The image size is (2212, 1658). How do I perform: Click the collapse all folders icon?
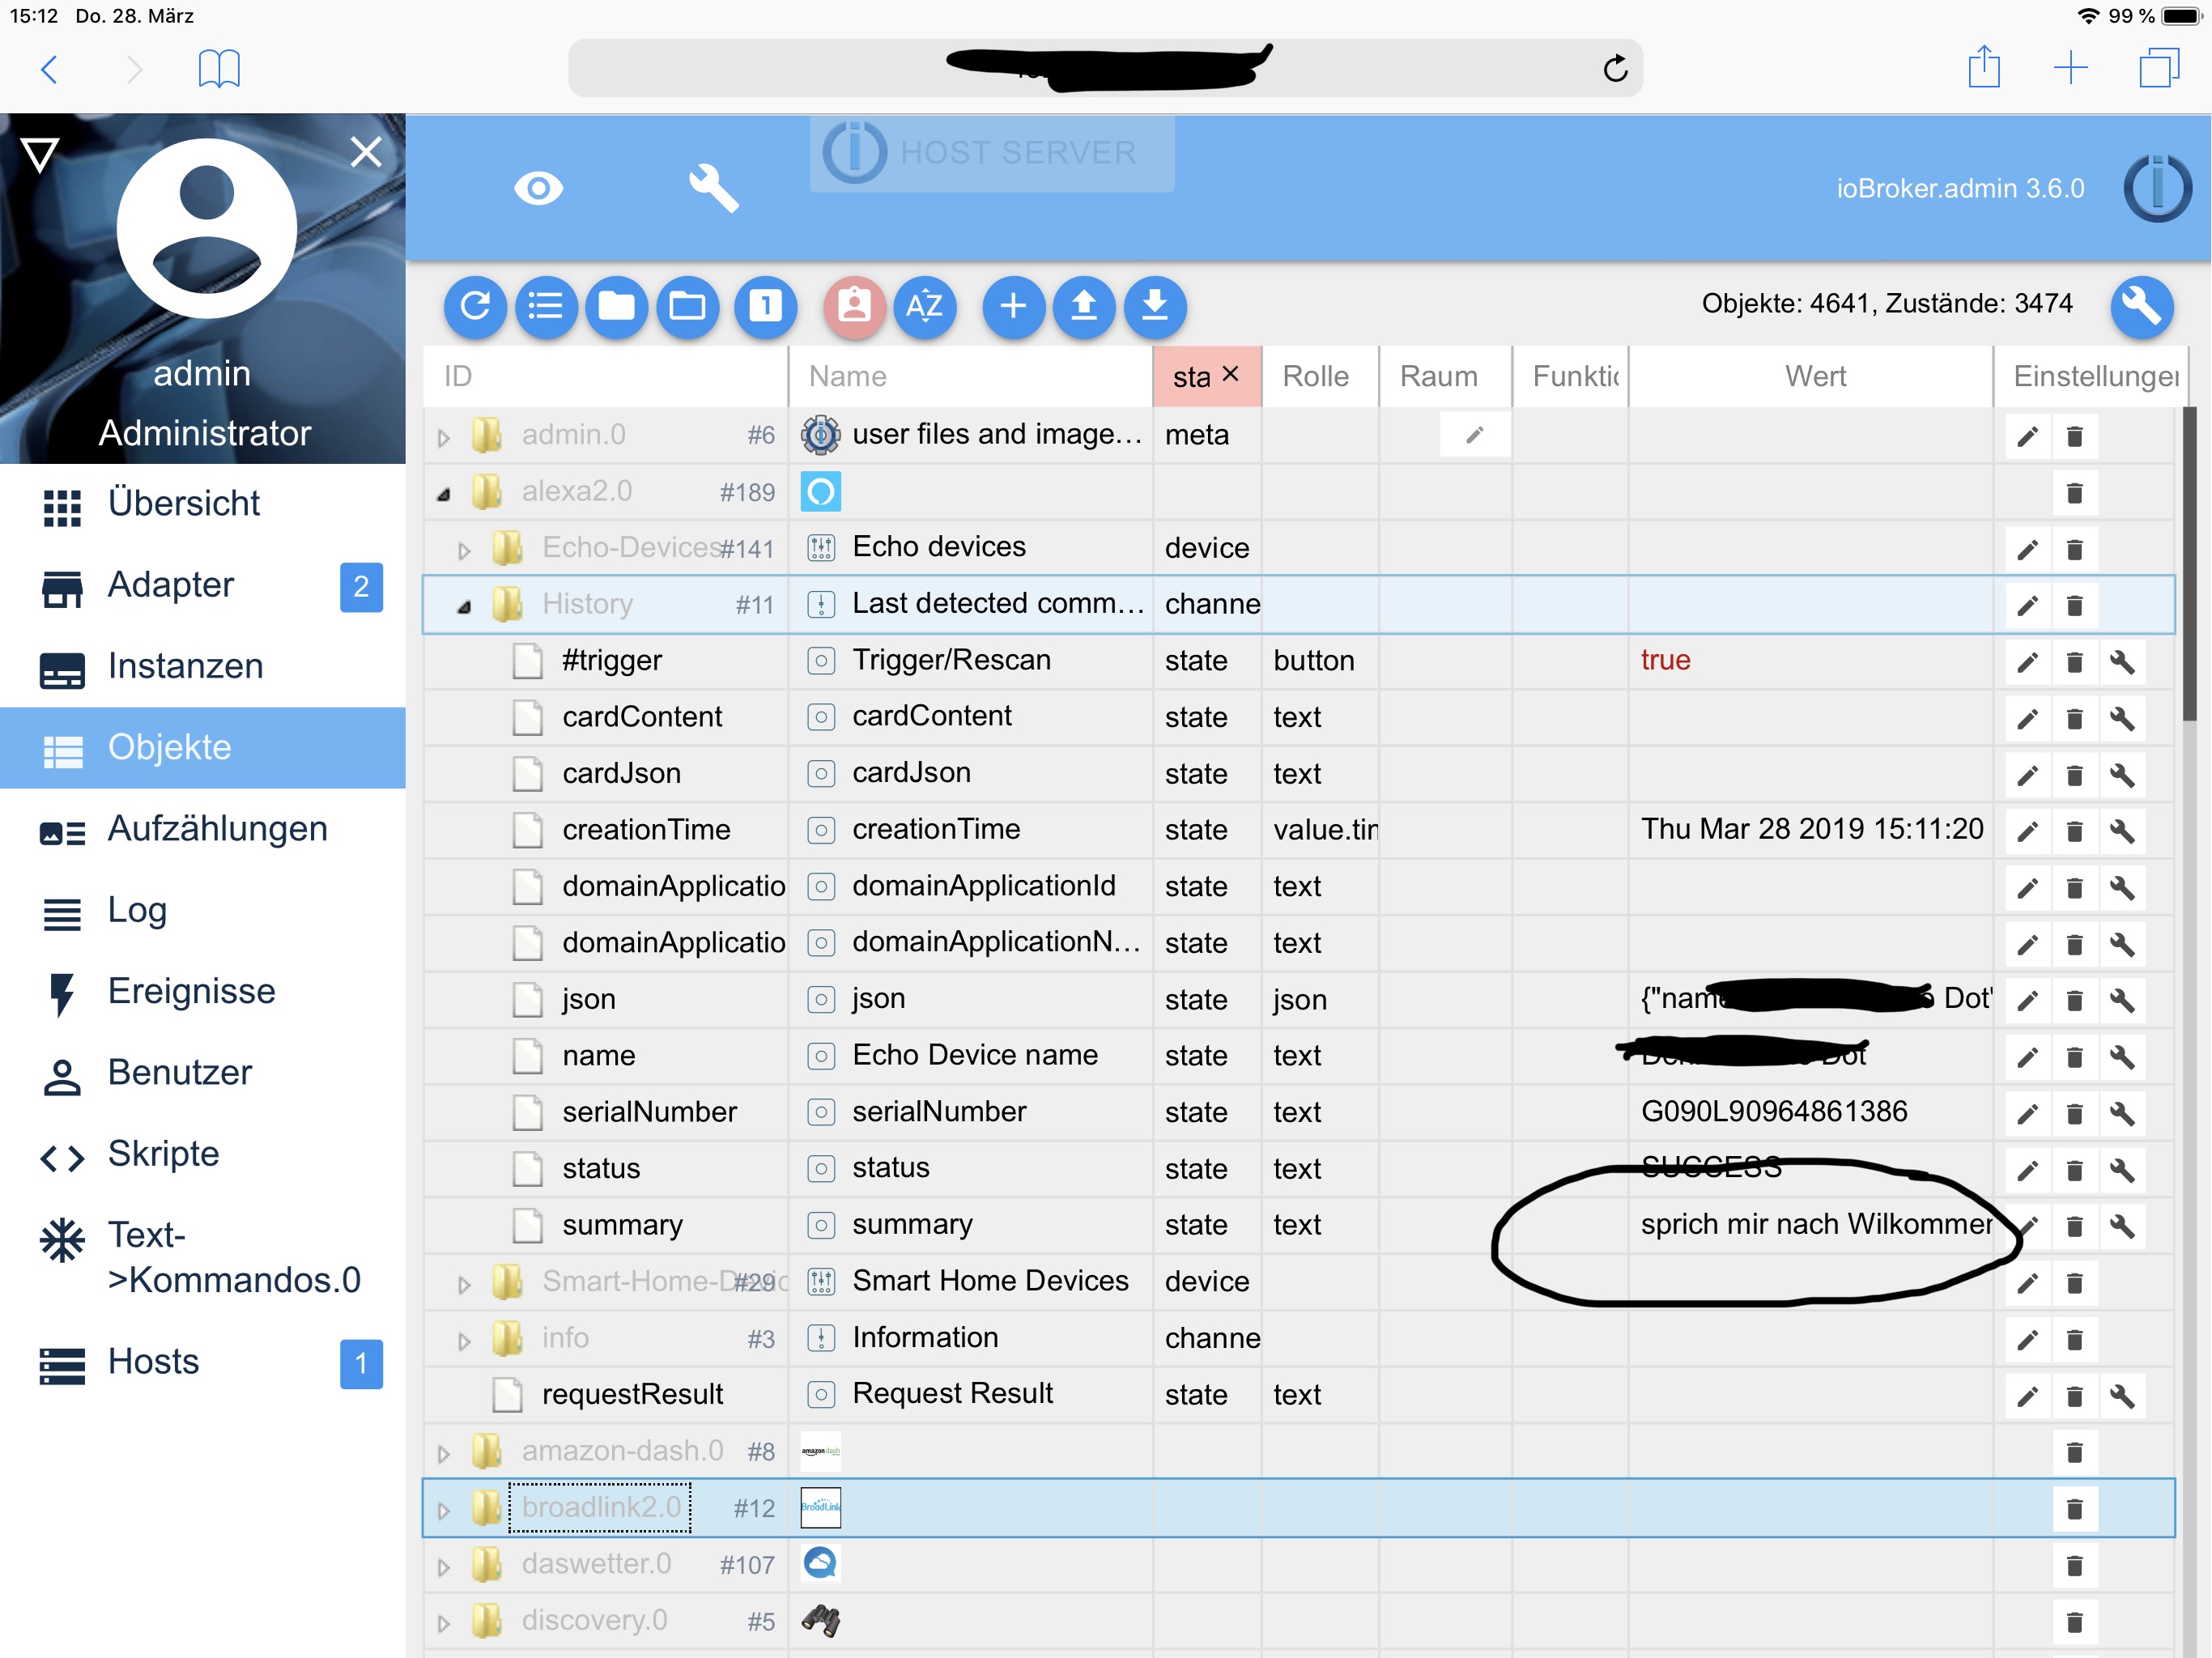(616, 305)
